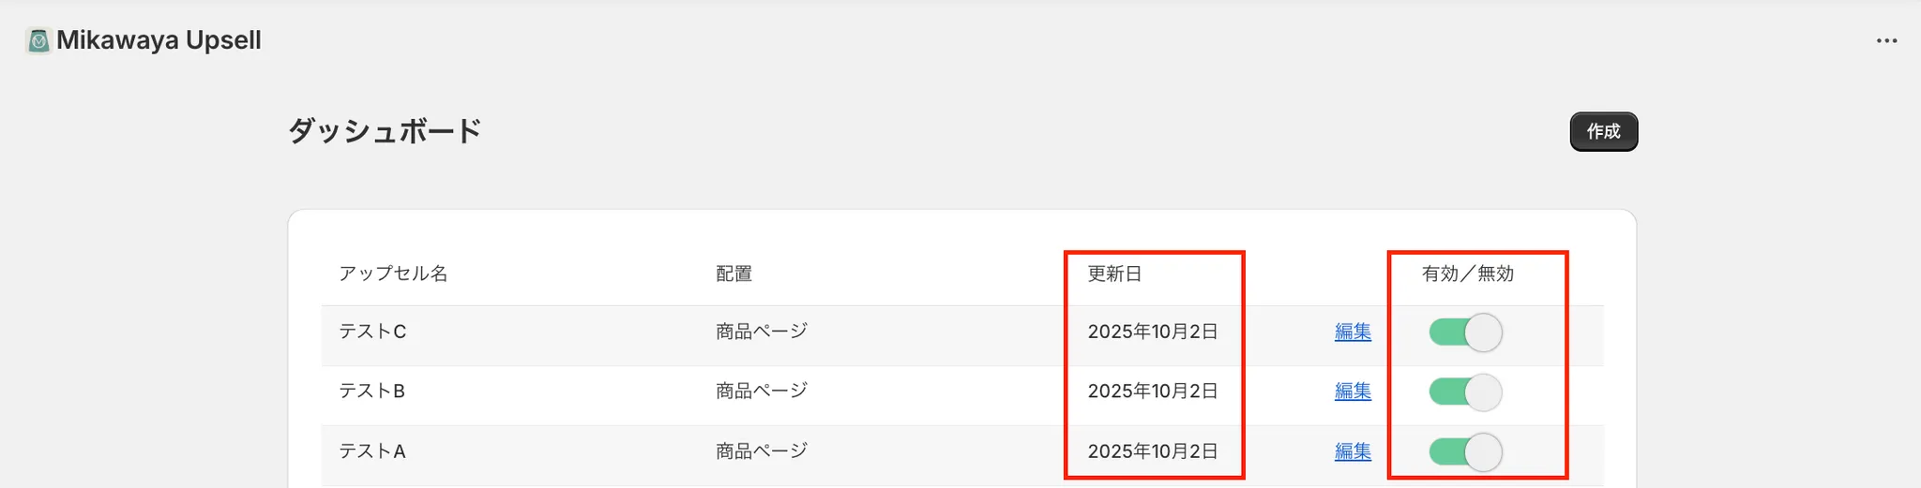Select the テストB row name

point(371,392)
